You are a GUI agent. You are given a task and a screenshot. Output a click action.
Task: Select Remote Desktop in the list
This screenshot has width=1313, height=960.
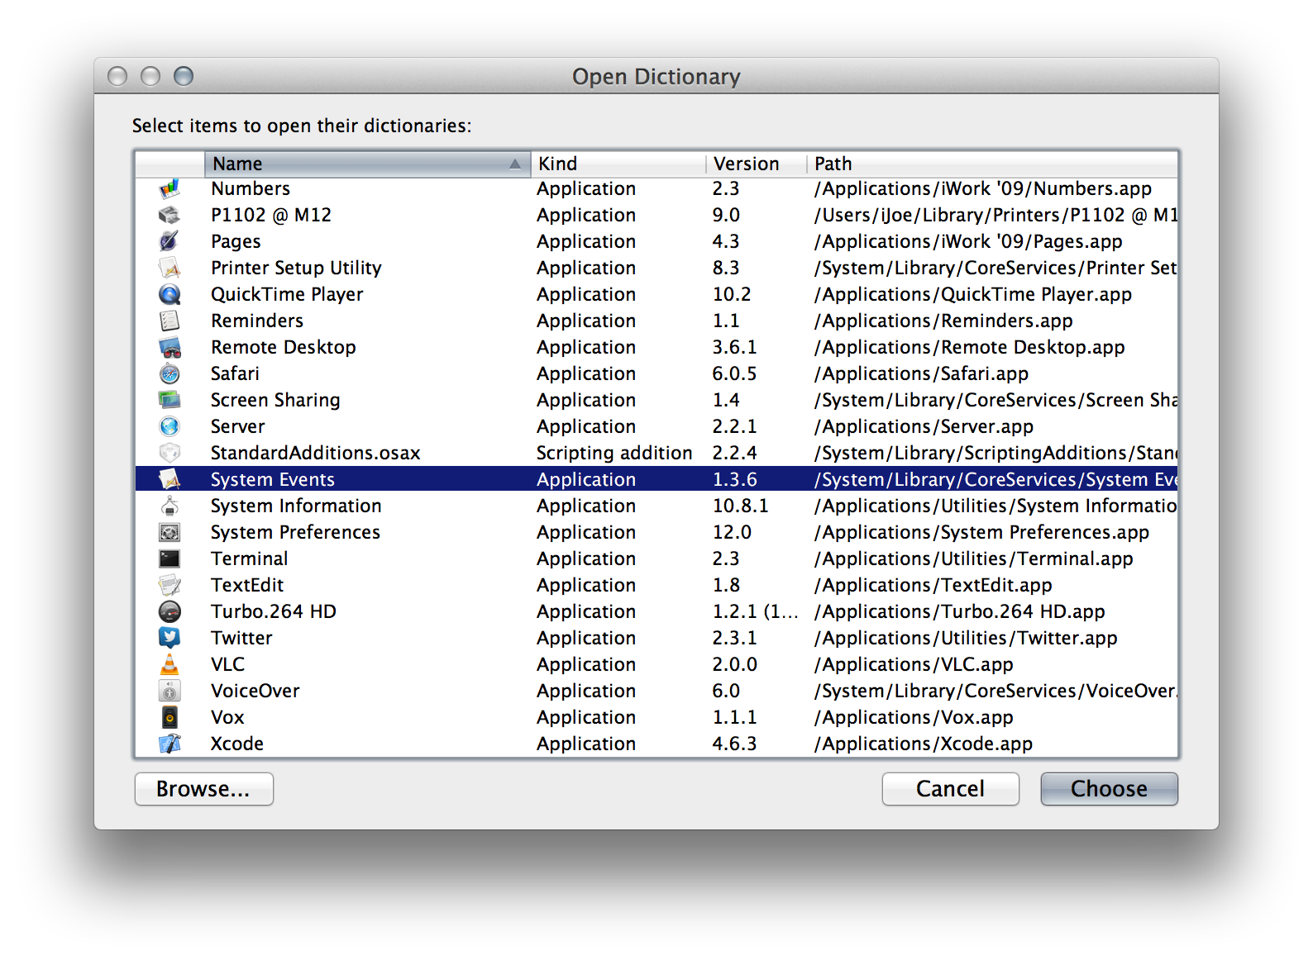(x=284, y=347)
